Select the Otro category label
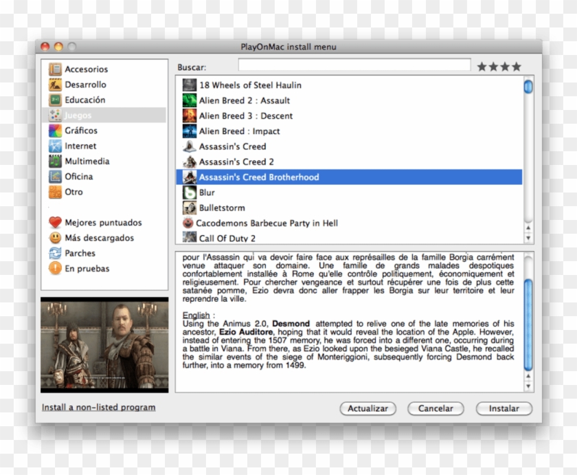The width and height of the screenshot is (577, 475). pyautogui.click(x=73, y=192)
